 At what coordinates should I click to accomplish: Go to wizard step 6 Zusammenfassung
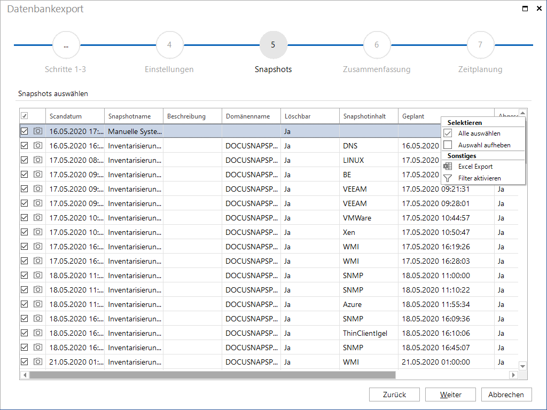(377, 45)
